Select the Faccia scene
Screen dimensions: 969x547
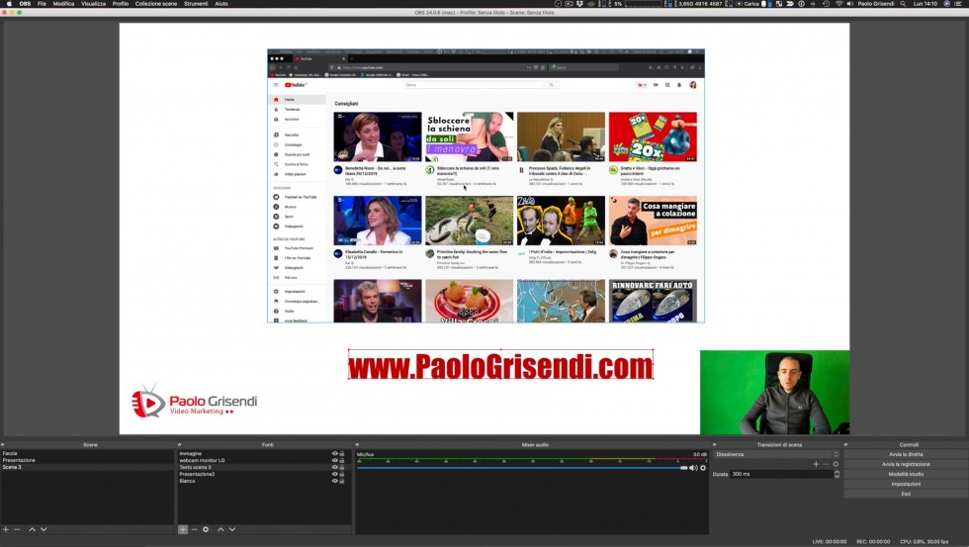click(87, 454)
